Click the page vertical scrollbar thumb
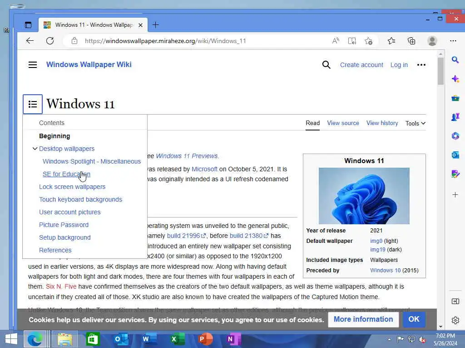The image size is (465, 348). coord(440,71)
